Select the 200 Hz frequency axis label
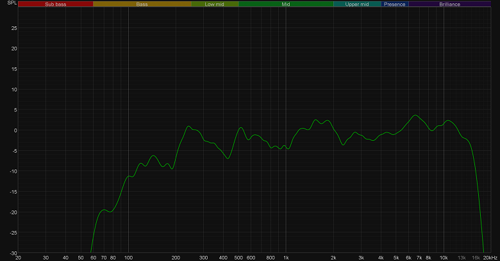Screen dimensions: 500x261 [176, 258]
